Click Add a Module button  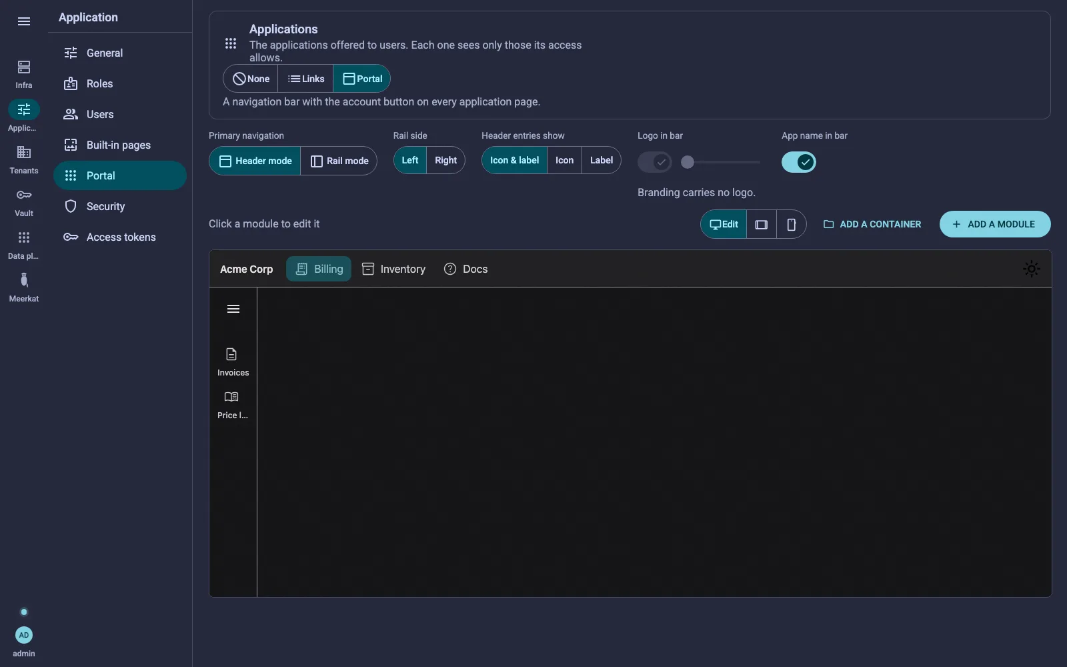995,224
